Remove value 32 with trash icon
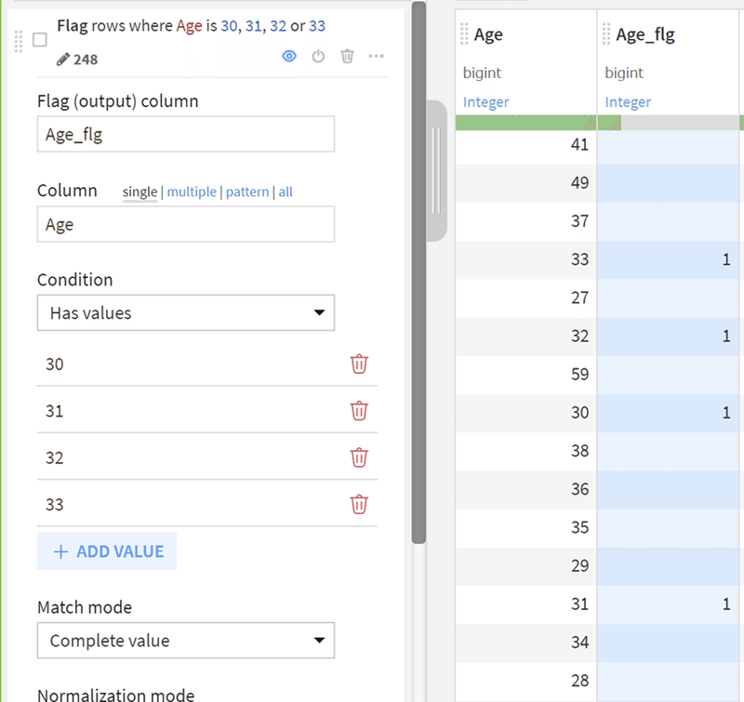The image size is (744, 702). point(359,457)
